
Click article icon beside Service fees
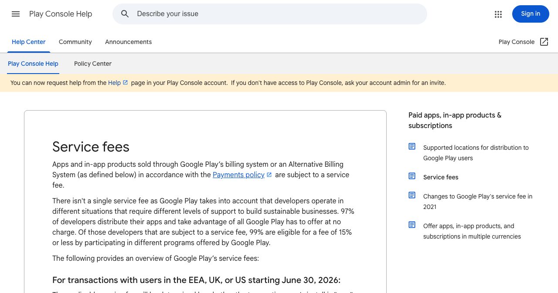coord(412,176)
